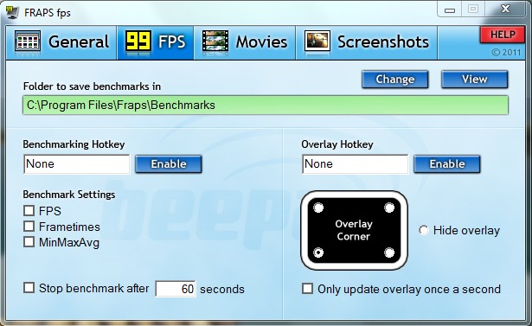
Task: Click Enable next to Overlay Hotkey
Action: coord(447,164)
